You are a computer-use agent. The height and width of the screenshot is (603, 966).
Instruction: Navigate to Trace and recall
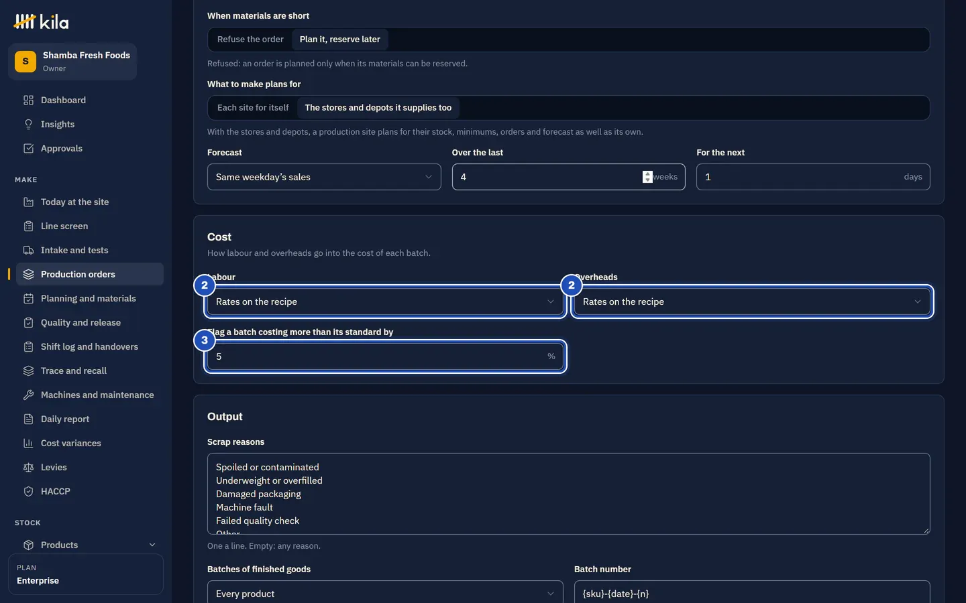[90, 371]
